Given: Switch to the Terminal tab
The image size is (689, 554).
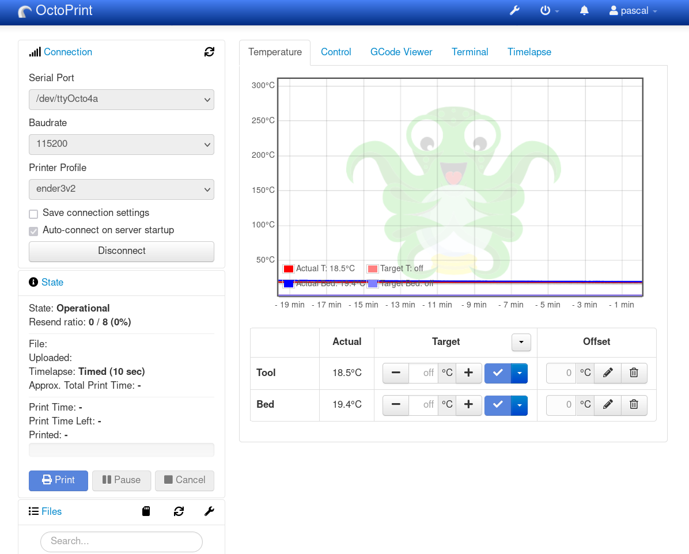Looking at the screenshot, I should (470, 52).
